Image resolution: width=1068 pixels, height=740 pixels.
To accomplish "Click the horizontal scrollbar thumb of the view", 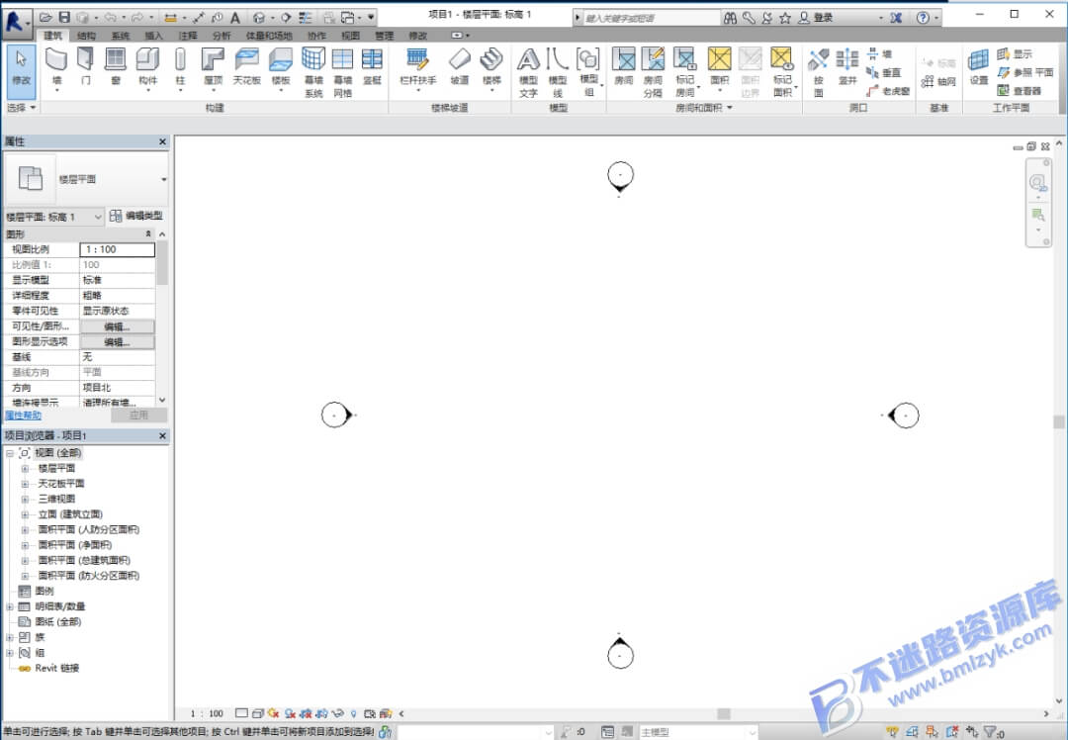I will (724, 713).
